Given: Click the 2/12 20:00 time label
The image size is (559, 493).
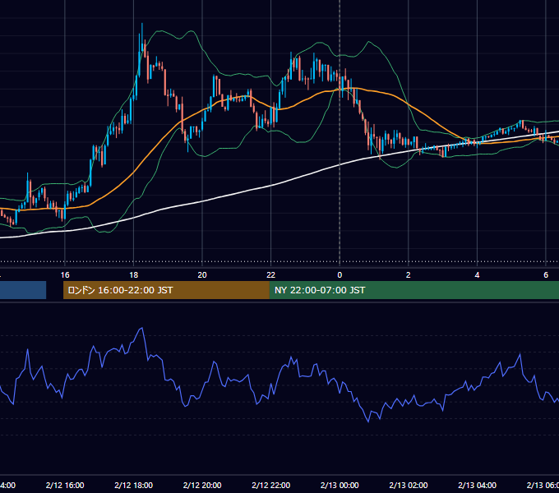Looking at the screenshot, I should [x=202, y=485].
